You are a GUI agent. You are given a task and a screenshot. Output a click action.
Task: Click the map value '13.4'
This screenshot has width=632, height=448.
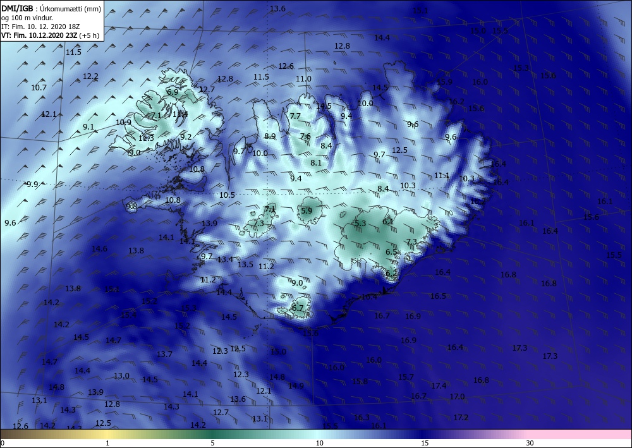click(x=226, y=260)
